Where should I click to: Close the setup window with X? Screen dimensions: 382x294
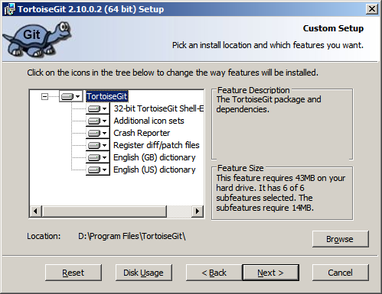click(x=372, y=9)
